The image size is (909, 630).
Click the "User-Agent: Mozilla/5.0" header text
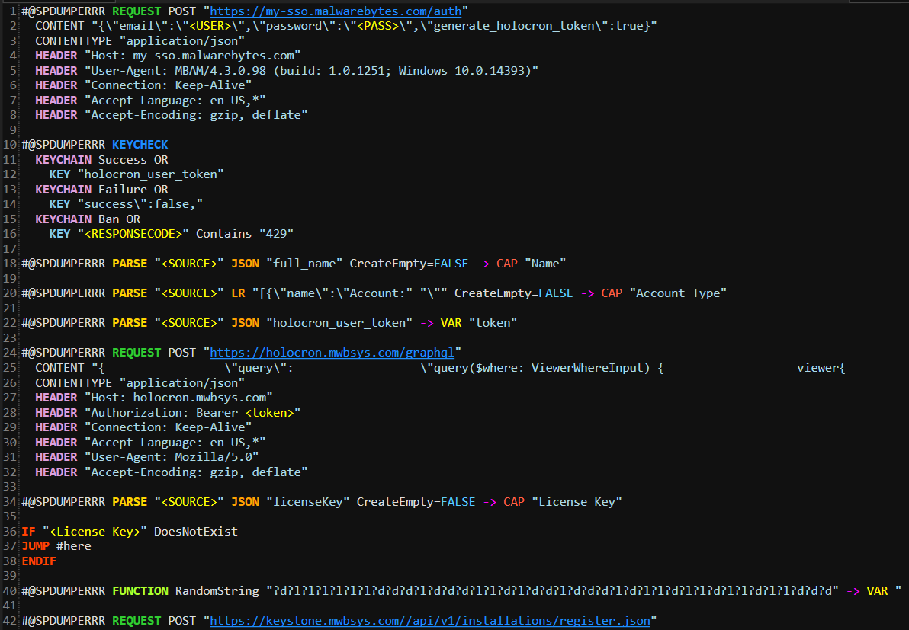coord(172,457)
